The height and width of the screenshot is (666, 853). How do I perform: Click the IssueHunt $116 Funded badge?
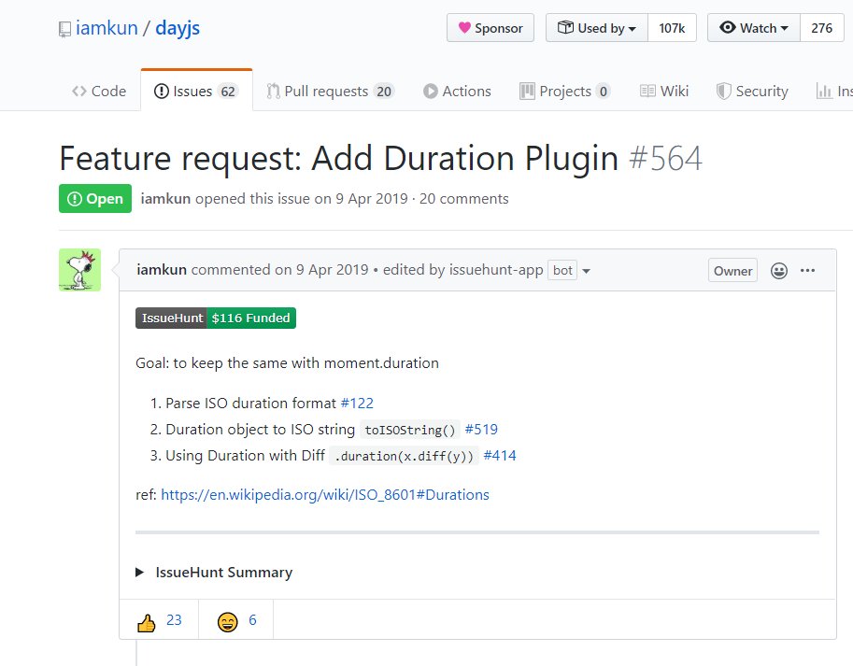(x=216, y=318)
